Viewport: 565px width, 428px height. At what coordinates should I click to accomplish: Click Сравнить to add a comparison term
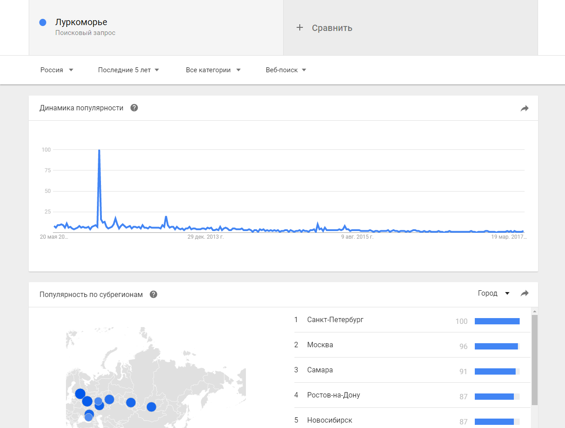click(332, 28)
